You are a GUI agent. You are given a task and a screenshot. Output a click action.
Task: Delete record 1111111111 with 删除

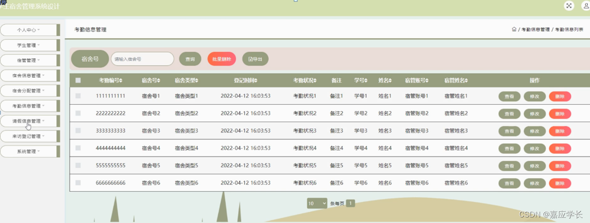[560, 97]
